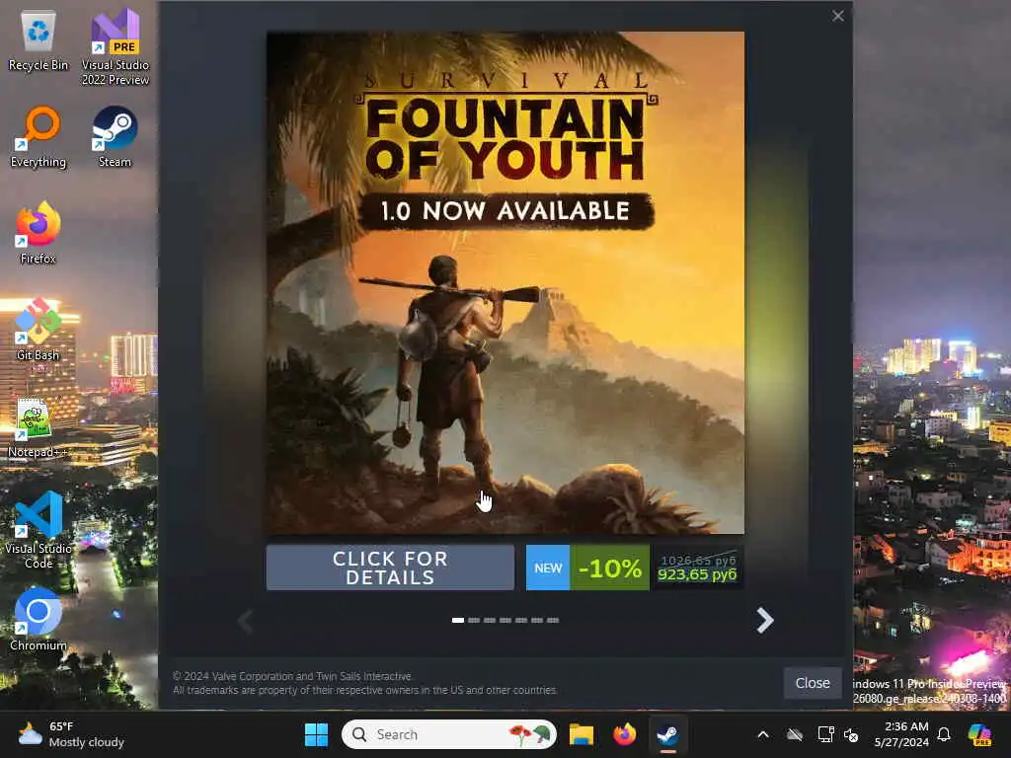Viewport: 1011px width, 758px height.
Task: Click the -10% discount badge
Action: (609, 568)
